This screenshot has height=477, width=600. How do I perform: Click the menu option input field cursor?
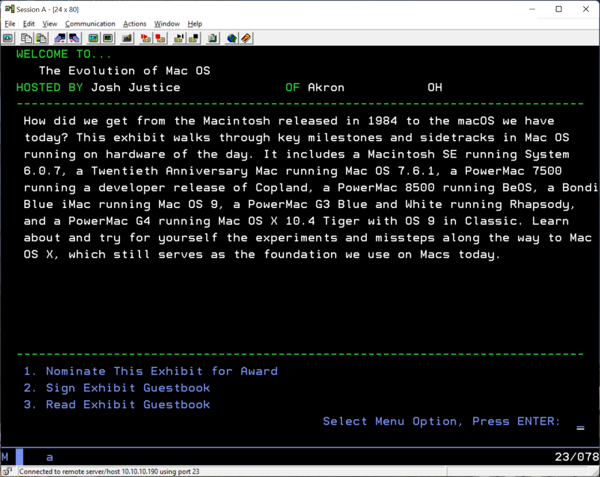coord(581,427)
